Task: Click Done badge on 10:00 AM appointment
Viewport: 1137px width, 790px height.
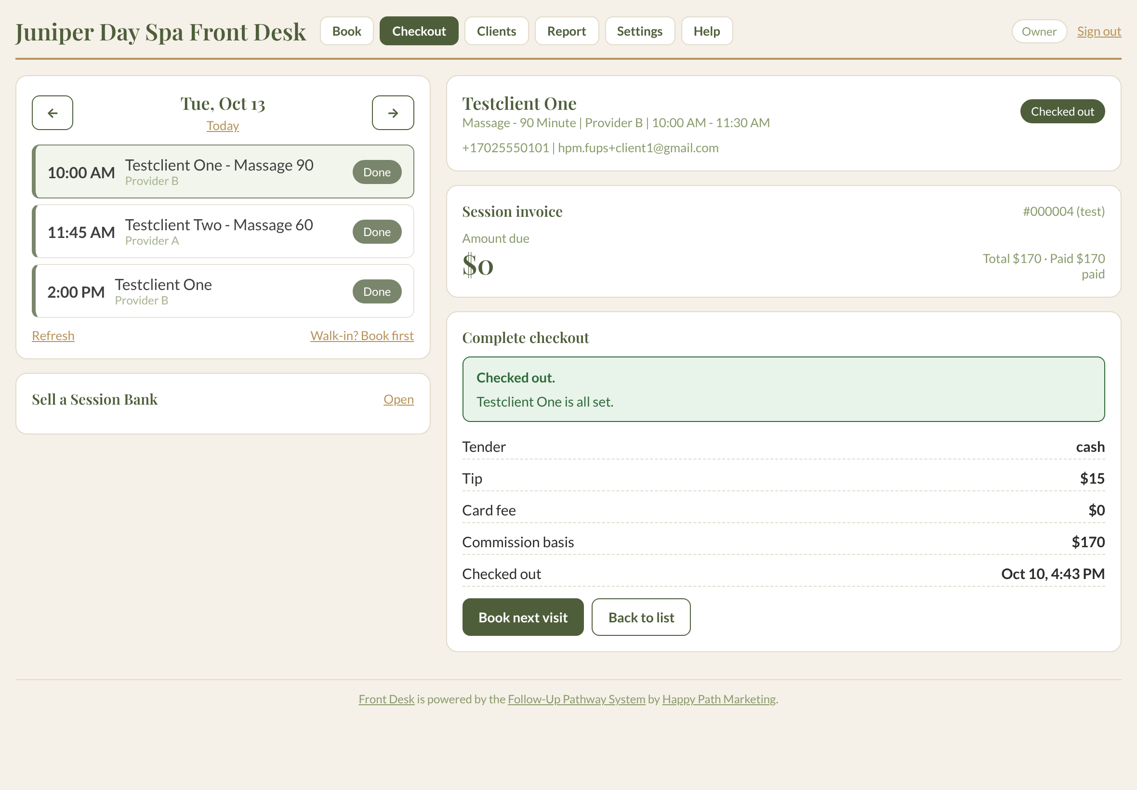Action: 377,172
